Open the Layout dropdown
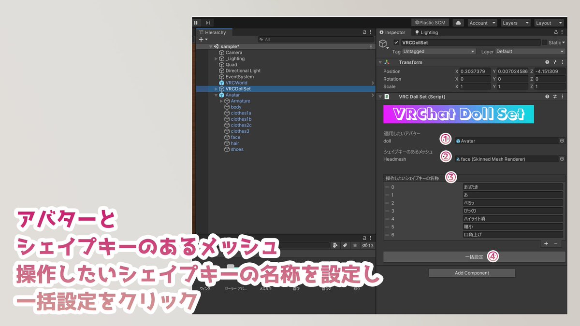580x326 pixels. [549, 23]
